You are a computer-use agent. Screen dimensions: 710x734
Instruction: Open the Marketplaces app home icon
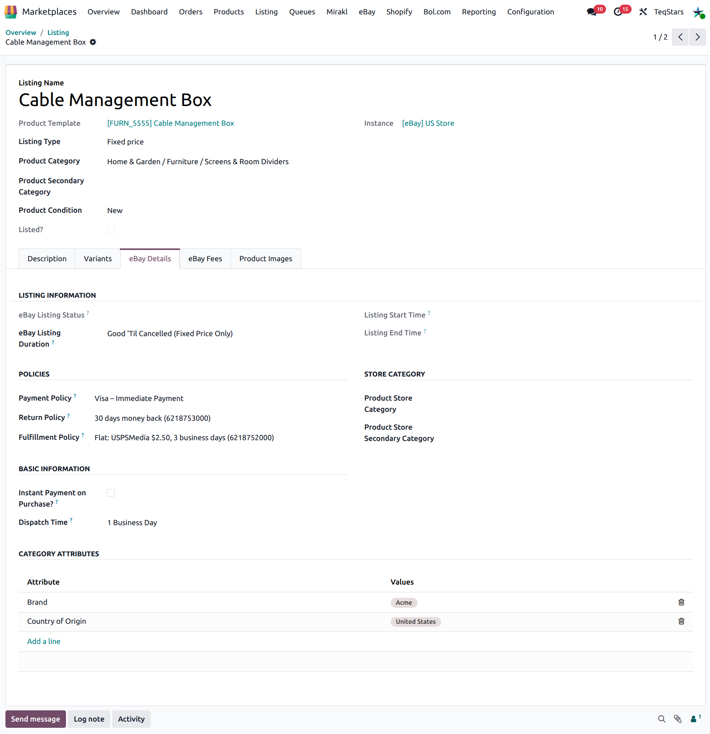(10, 12)
